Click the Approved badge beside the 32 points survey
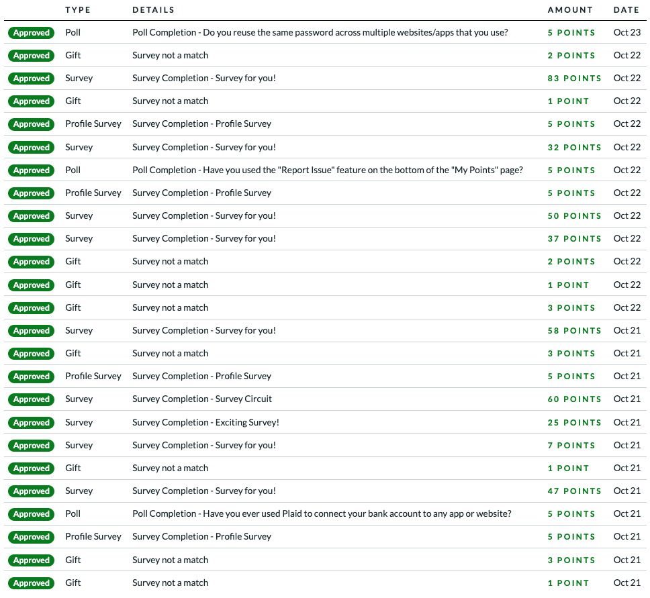The image size is (650, 598). click(32, 148)
